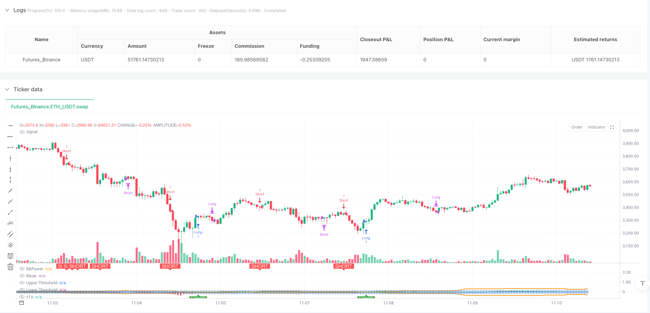The height and width of the screenshot is (313, 650).
Task: Toggle visibility of the signal indicator
Action: pyautogui.click(x=22, y=132)
